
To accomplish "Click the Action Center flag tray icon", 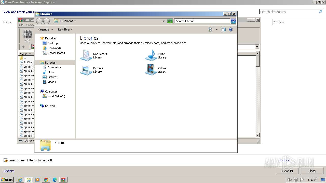I will pos(302,180).
